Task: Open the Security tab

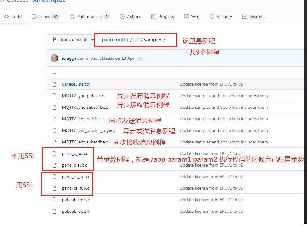Action: tap(221, 17)
